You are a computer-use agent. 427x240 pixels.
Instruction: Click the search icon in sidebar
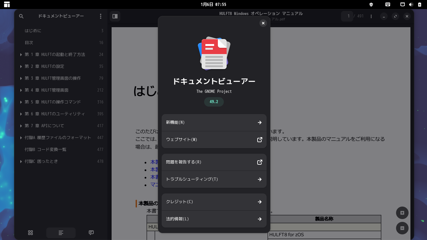pos(21,16)
